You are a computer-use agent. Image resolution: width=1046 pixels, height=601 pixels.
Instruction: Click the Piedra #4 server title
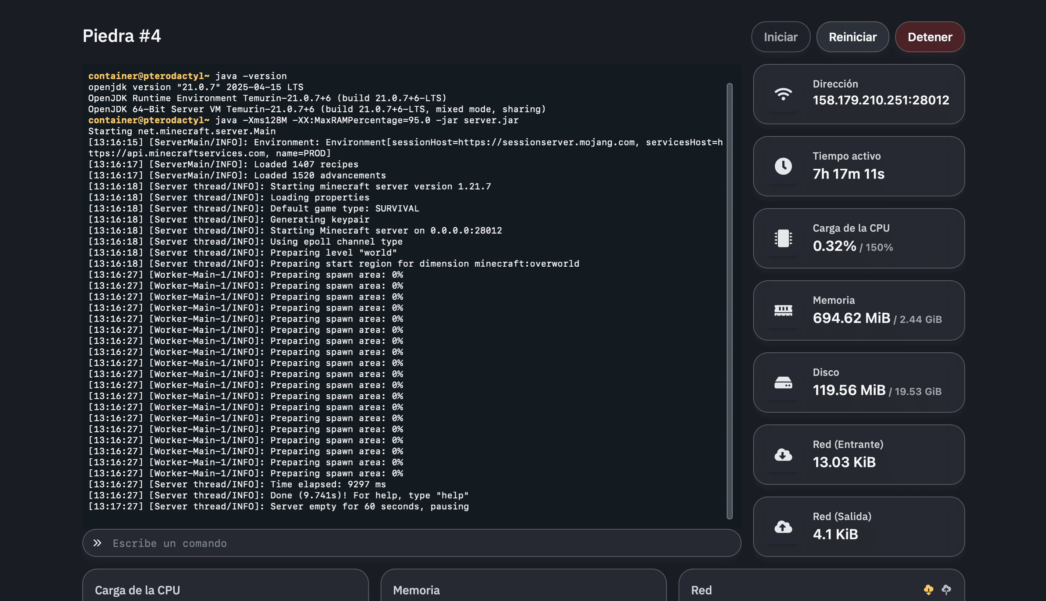pos(122,36)
